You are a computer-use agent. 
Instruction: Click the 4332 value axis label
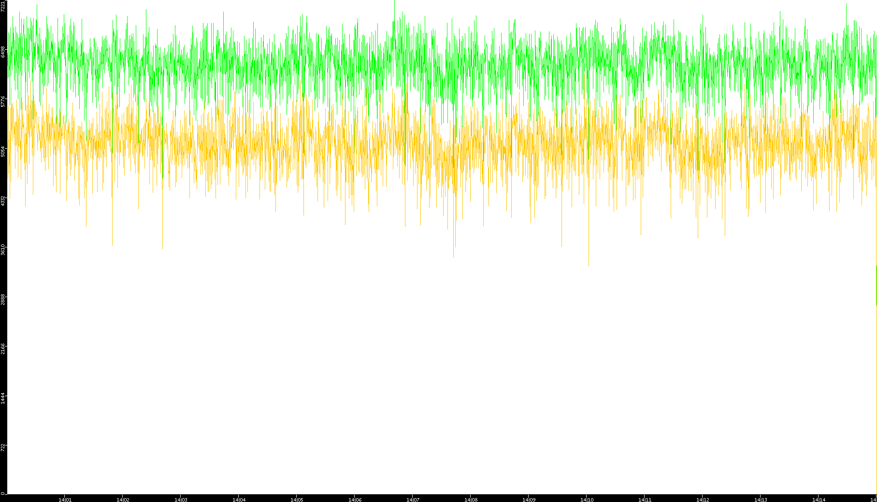[3, 201]
